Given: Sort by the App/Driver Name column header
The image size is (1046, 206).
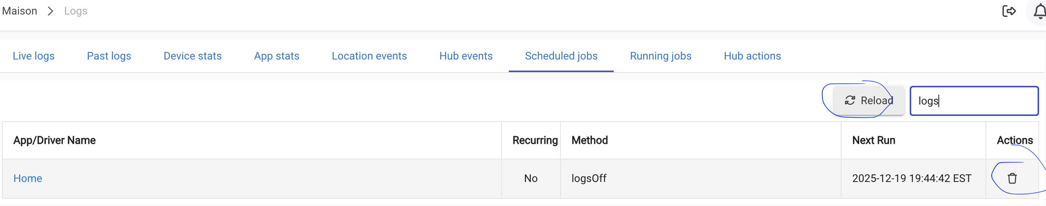Looking at the screenshot, I should point(54,140).
